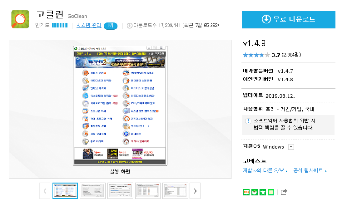Click the 3.7 (2,364명) rating count
This screenshot has width=342, height=211.
[286, 55]
